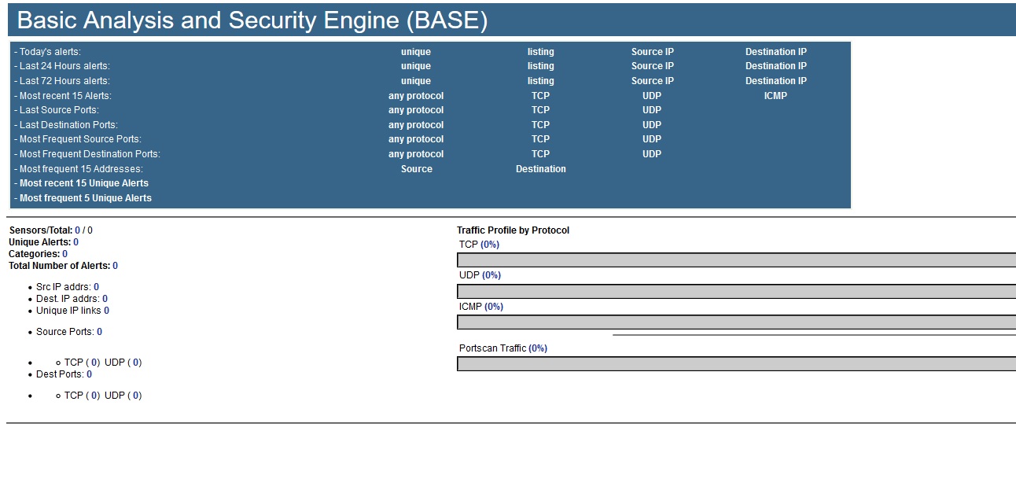Open unique alerts for Last 24 Hours
Screen dimensions: 1016x486
pyautogui.click(x=416, y=66)
